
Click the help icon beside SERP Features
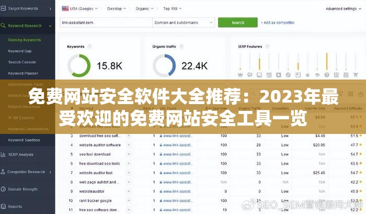point(267,47)
